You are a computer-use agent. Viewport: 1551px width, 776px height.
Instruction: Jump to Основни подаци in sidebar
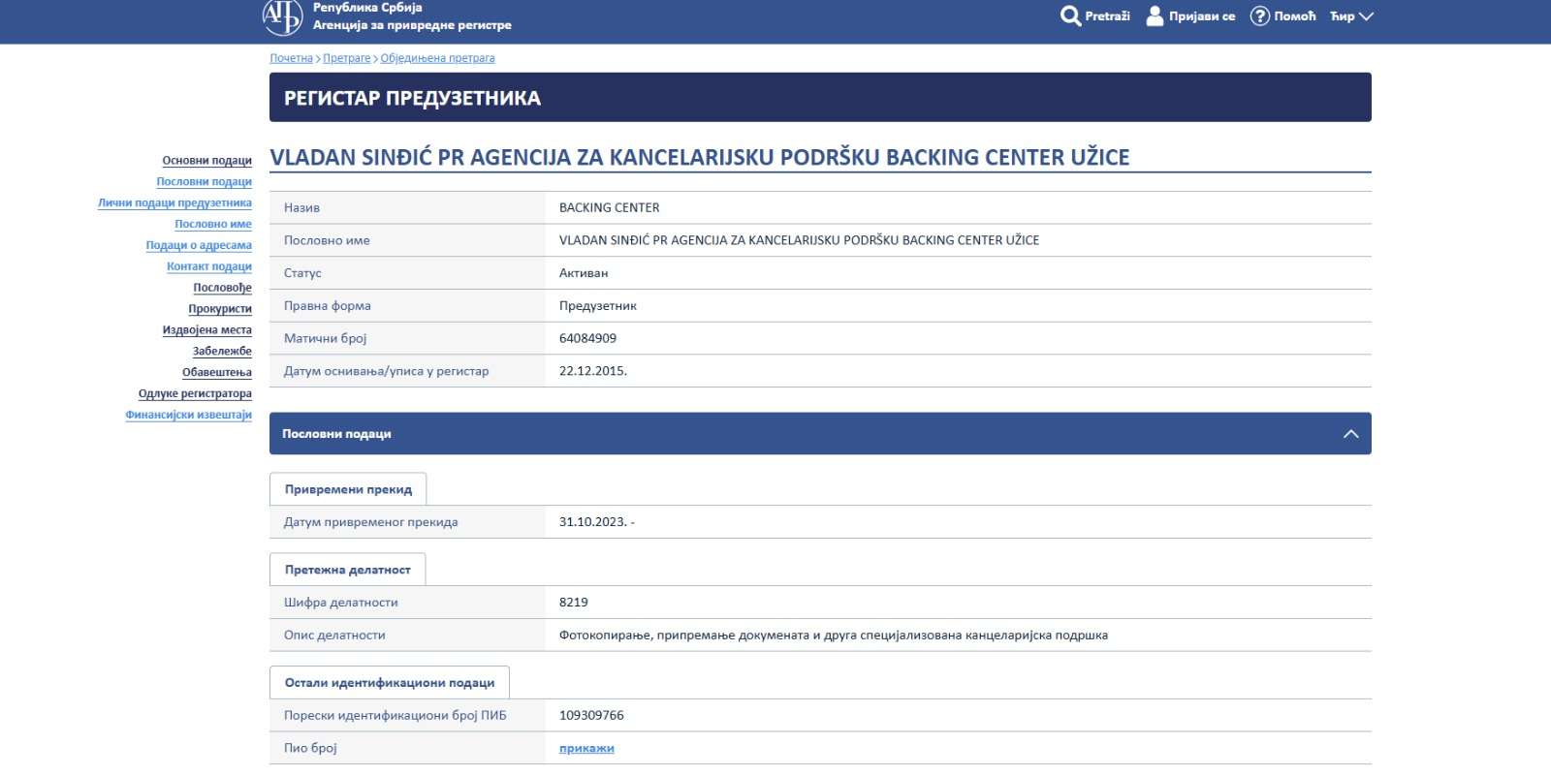206,161
